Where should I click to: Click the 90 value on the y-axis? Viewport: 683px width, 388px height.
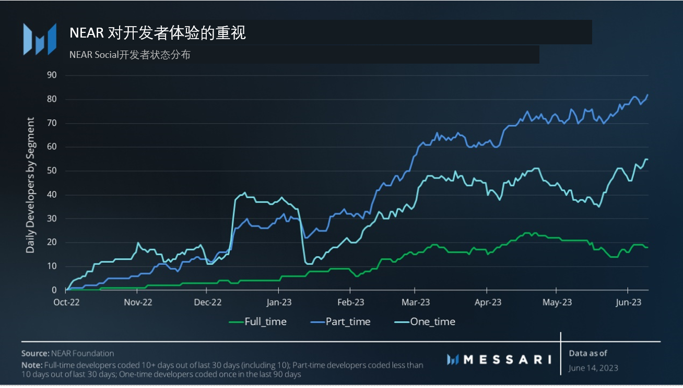pos(52,75)
